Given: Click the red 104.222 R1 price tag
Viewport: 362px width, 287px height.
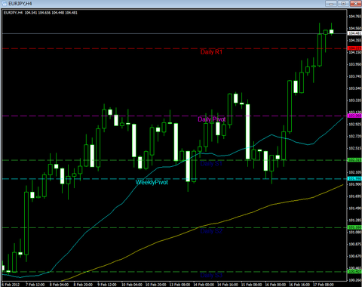Looking at the screenshot, I should click(x=354, y=48).
